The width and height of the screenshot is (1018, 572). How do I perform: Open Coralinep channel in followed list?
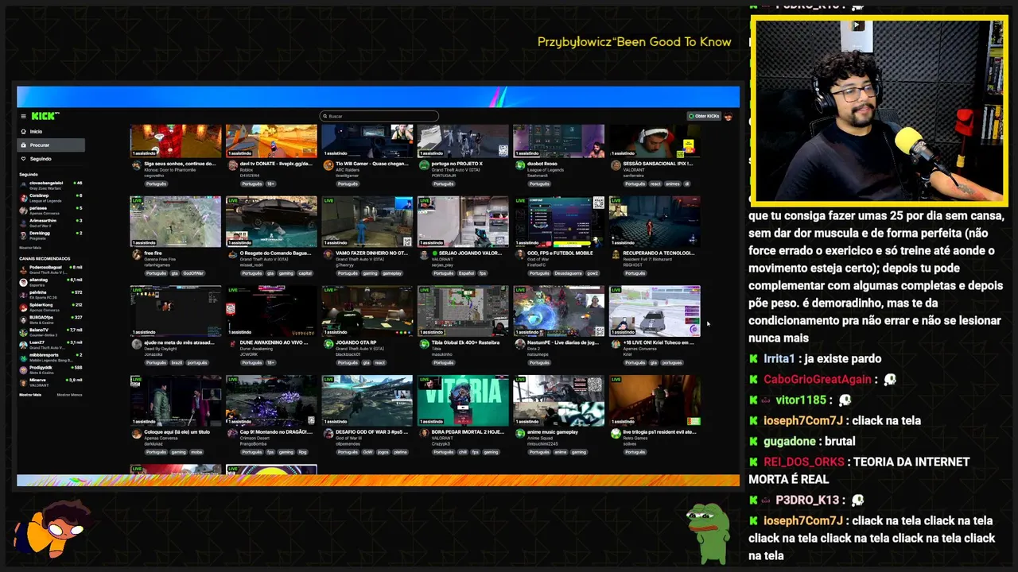[52, 197]
